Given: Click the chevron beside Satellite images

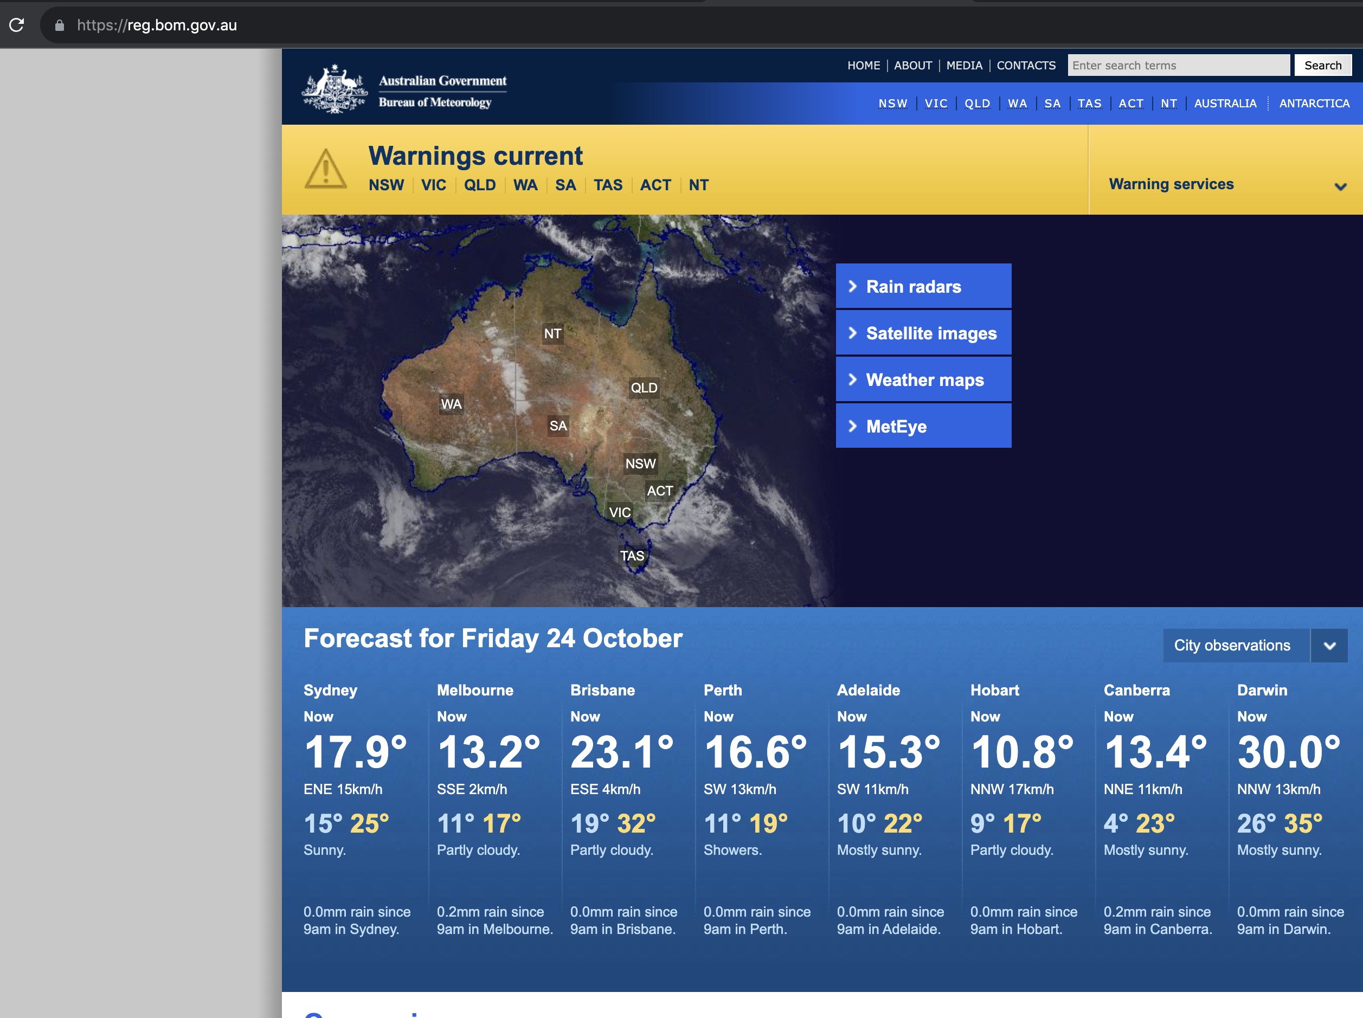Looking at the screenshot, I should coord(853,333).
